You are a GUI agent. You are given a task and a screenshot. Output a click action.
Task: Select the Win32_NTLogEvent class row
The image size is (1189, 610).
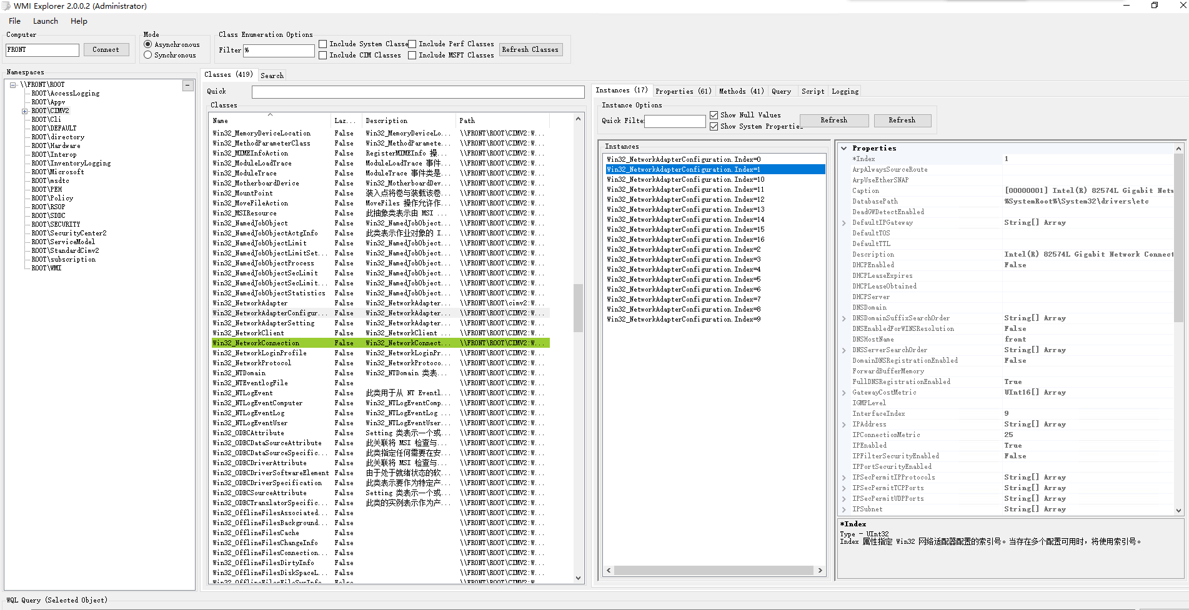tap(380, 393)
